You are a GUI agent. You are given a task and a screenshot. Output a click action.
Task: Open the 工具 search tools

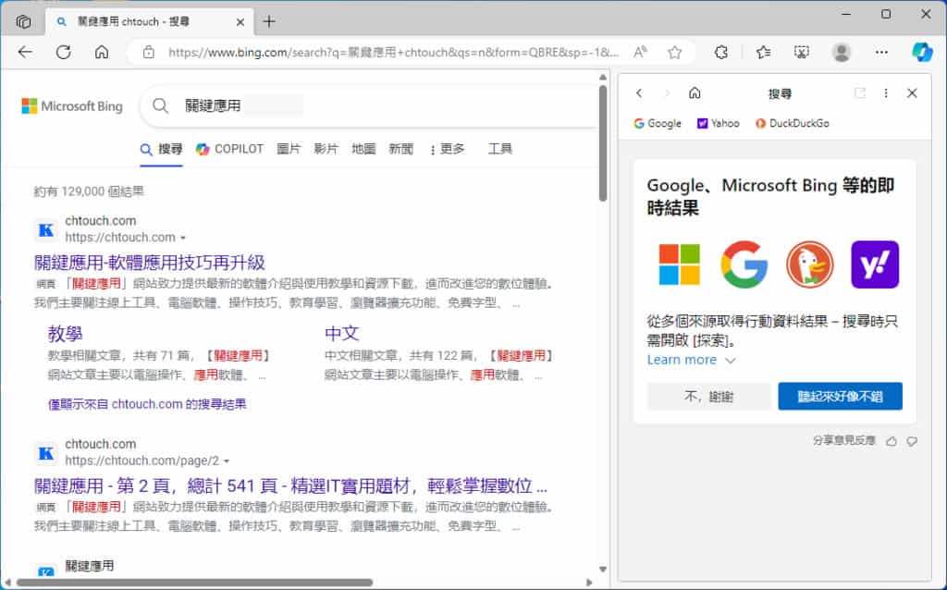tap(500, 149)
